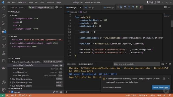Open the Selection menu
This screenshot has width=173, height=97.
[22, 2]
